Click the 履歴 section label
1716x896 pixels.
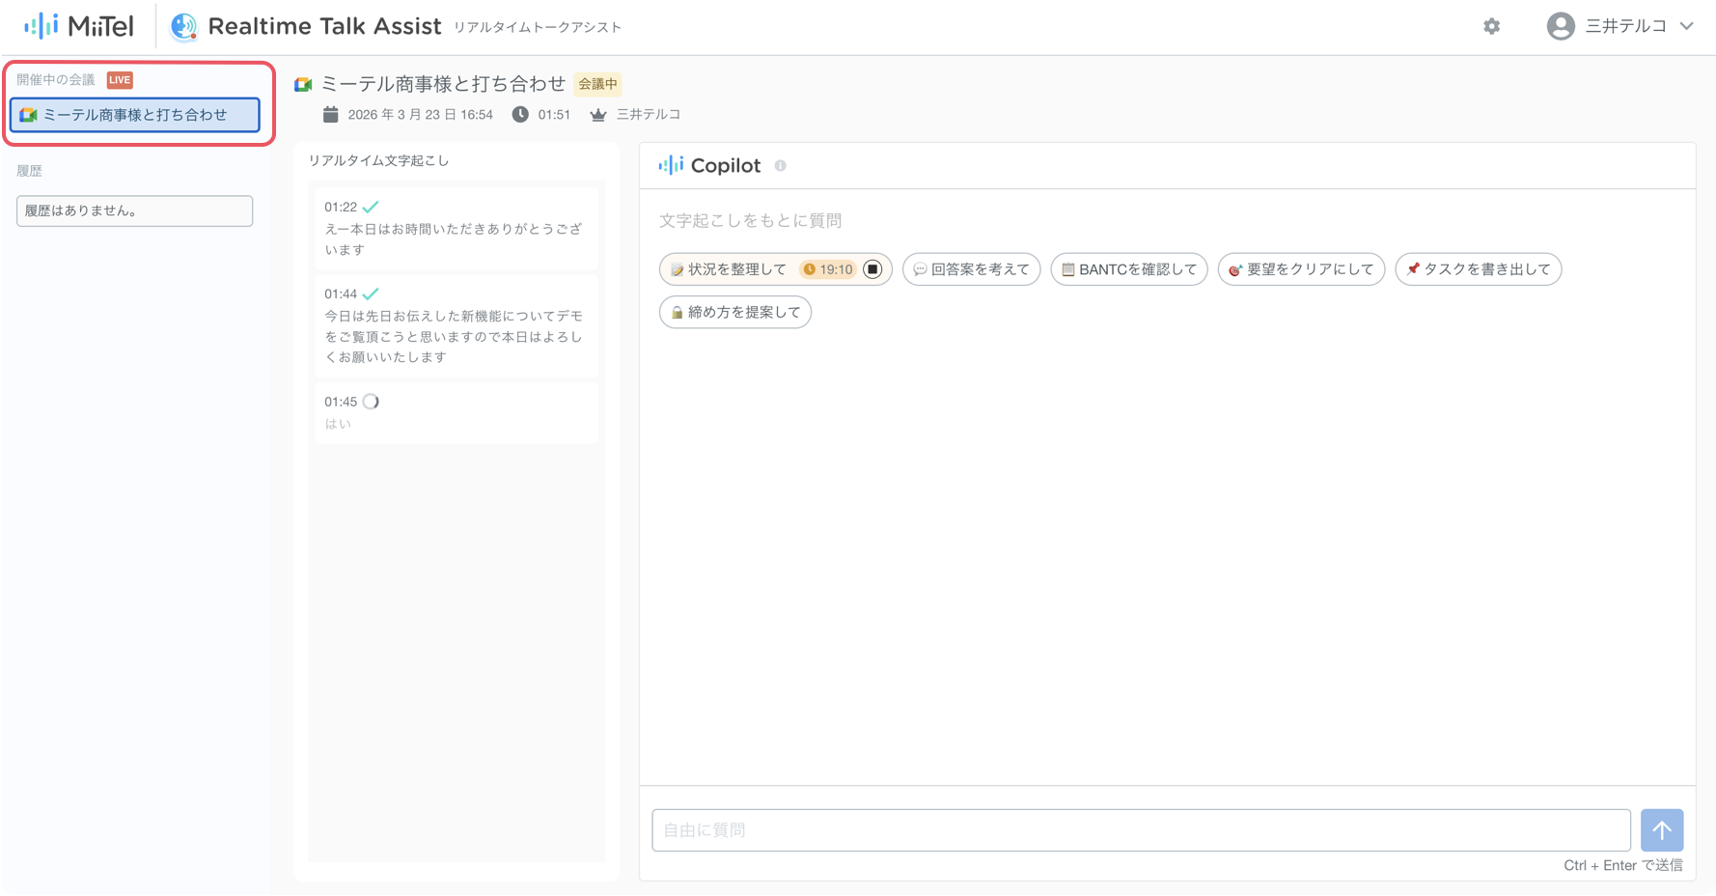[x=29, y=171]
